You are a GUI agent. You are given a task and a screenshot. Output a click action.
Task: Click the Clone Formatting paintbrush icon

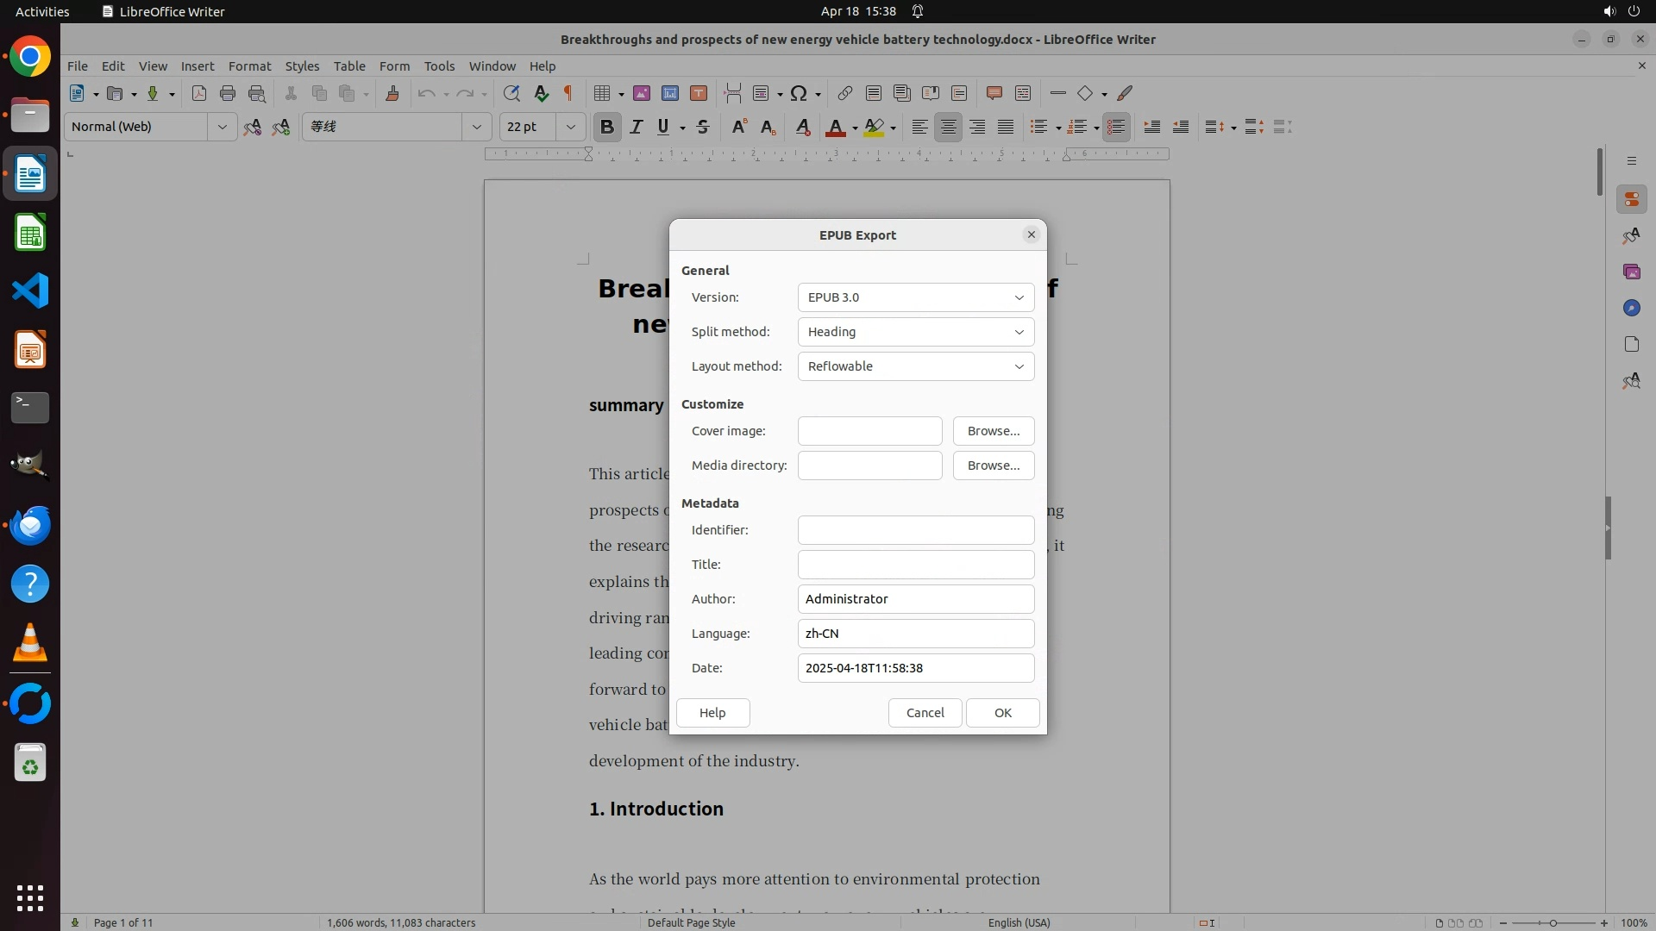click(392, 93)
